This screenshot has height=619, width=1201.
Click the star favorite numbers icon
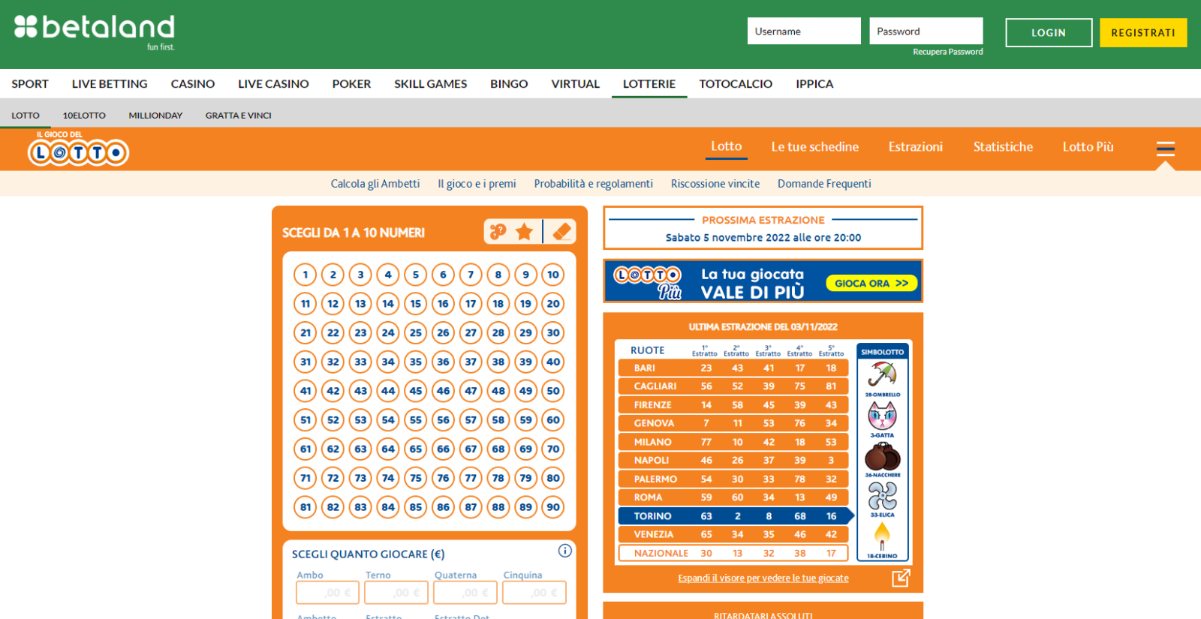coord(524,232)
